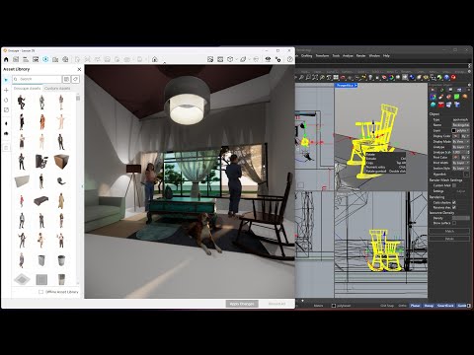
Task: Open the Print Width dropdown
Action: point(461,163)
